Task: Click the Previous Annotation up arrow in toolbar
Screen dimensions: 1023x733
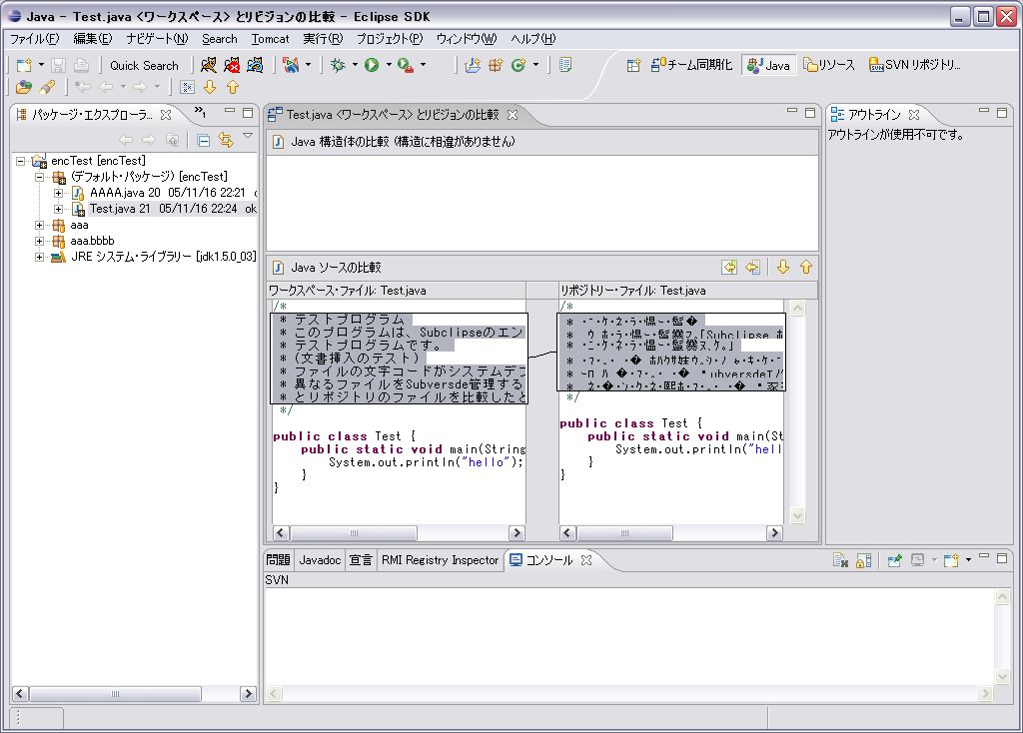Action: [x=233, y=87]
